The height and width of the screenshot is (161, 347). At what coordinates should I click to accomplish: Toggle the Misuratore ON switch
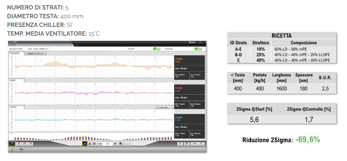tap(156, 49)
